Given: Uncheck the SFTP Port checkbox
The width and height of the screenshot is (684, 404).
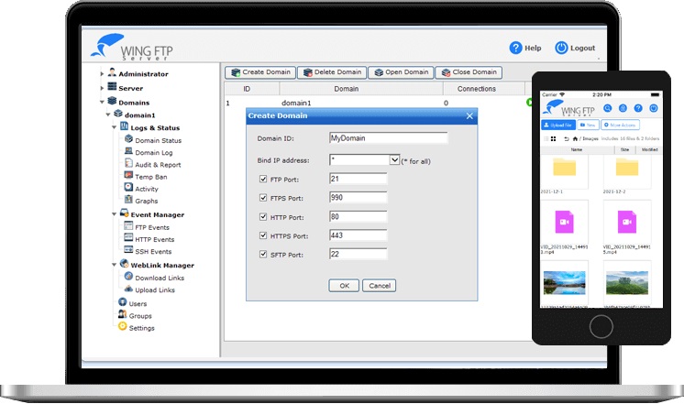Looking at the screenshot, I should [263, 254].
